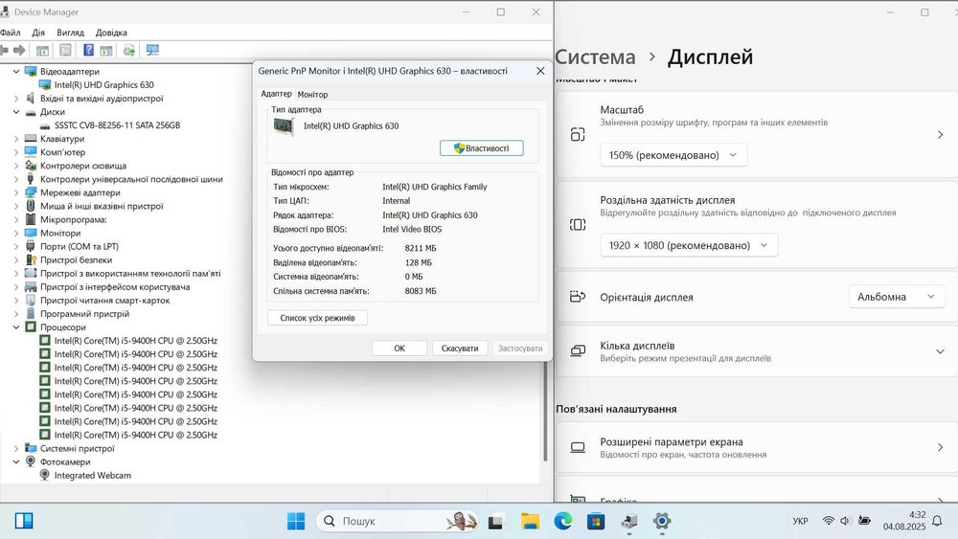Open the Вигляд menu
958x539 pixels.
click(x=70, y=33)
